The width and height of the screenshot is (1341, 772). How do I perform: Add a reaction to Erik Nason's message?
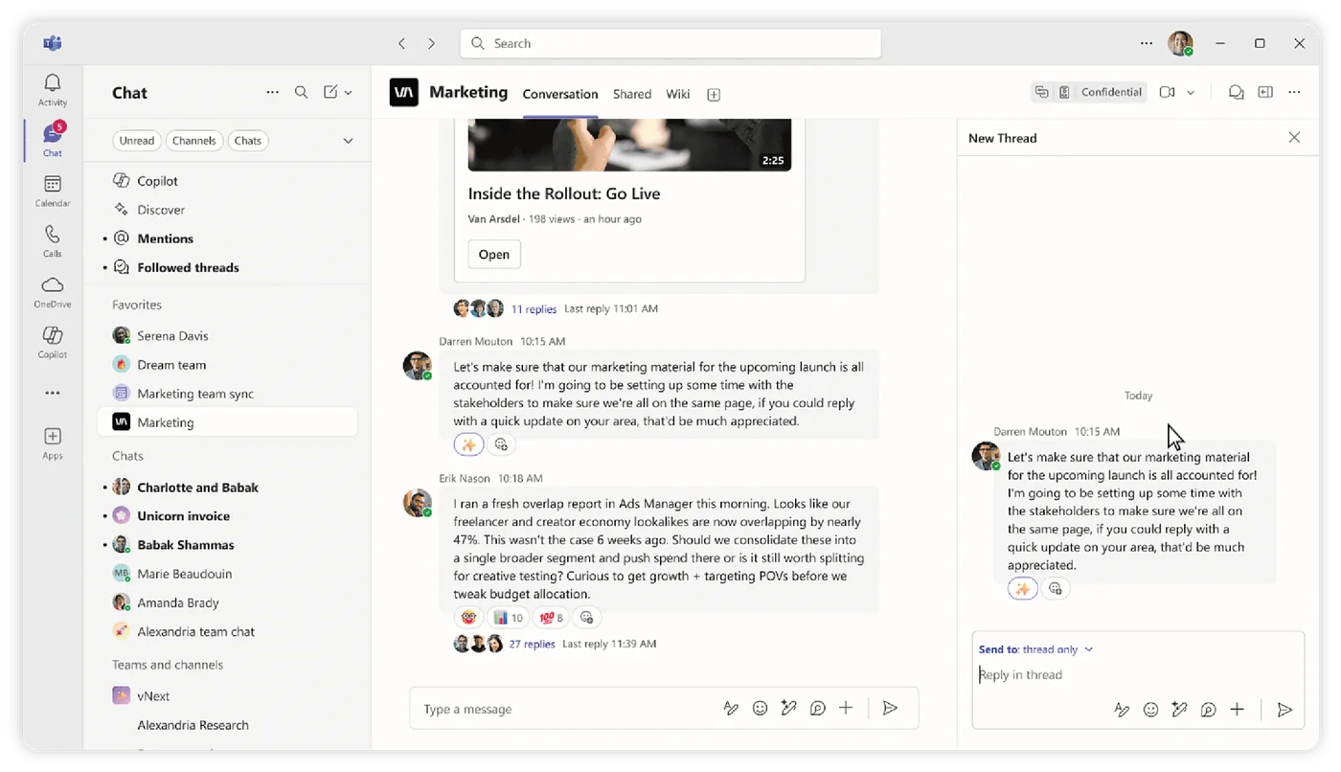pyautogui.click(x=587, y=617)
